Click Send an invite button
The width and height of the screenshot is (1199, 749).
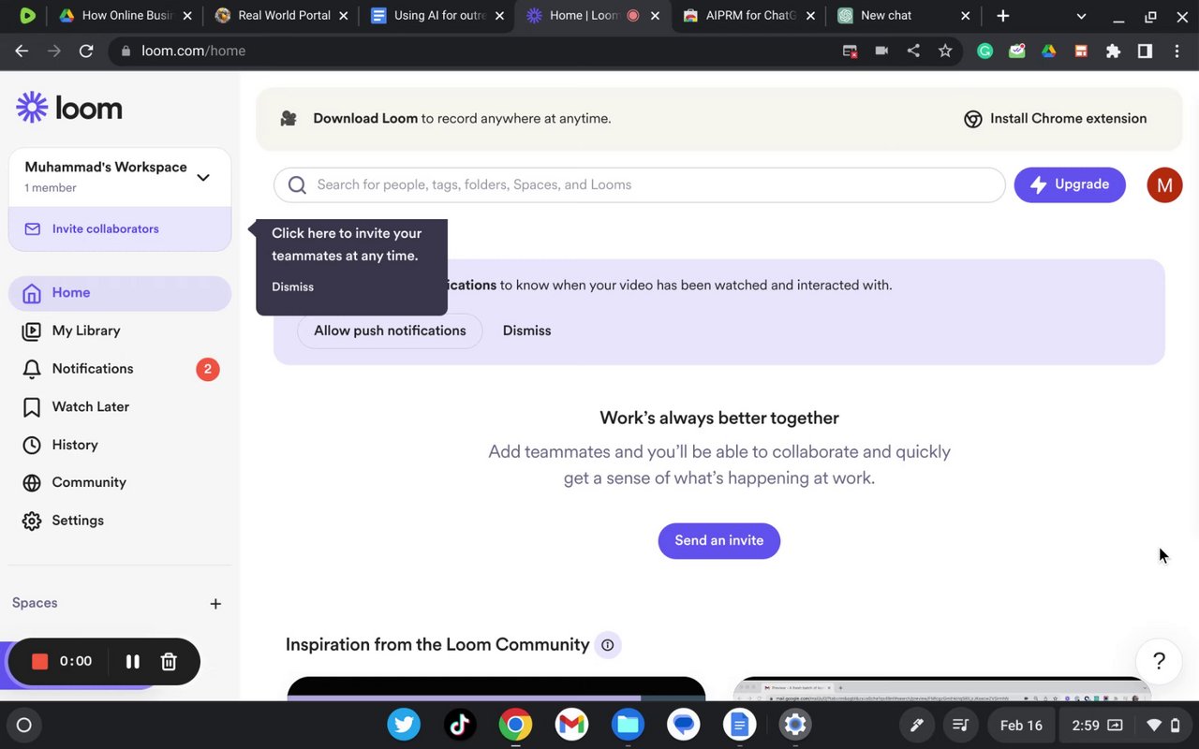pos(719,541)
